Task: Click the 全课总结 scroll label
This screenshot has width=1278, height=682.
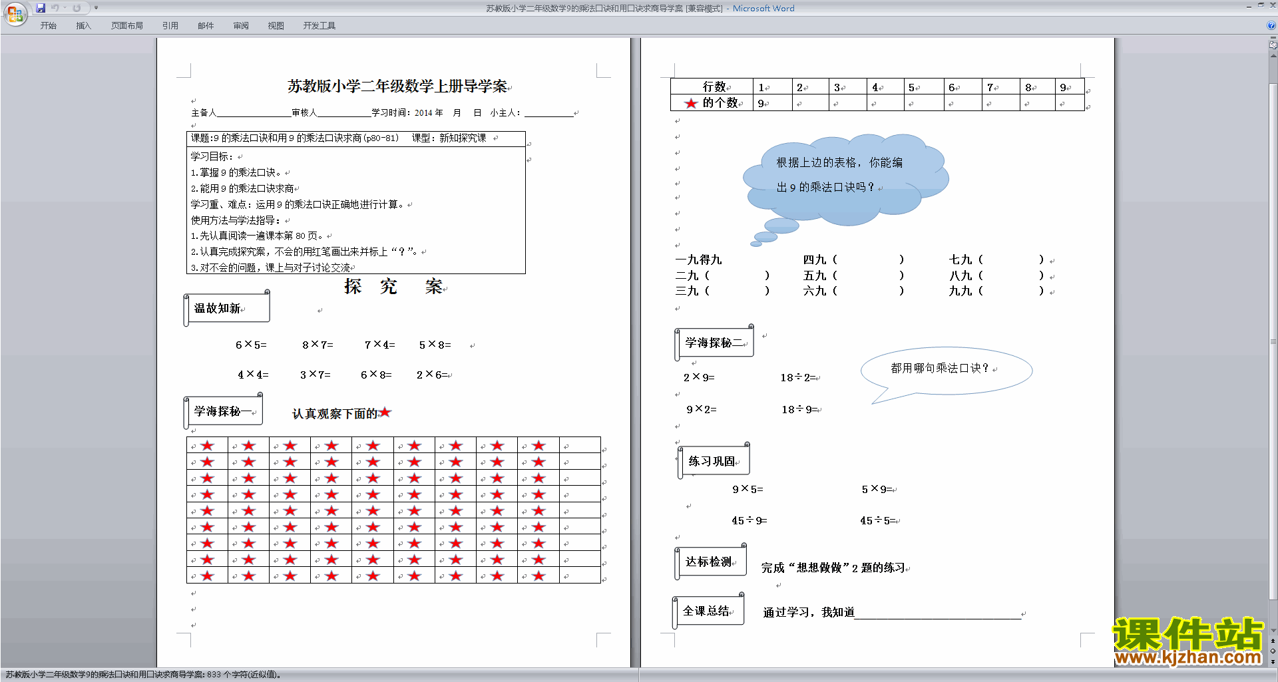Action: tap(708, 611)
